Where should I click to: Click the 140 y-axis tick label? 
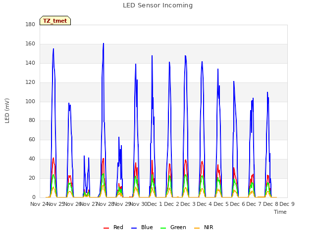30,63
